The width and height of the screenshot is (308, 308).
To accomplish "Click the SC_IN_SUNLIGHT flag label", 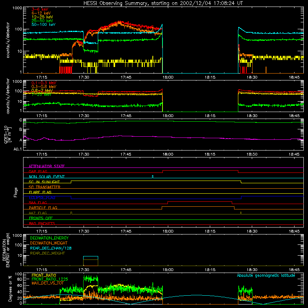I will click(44, 182).
